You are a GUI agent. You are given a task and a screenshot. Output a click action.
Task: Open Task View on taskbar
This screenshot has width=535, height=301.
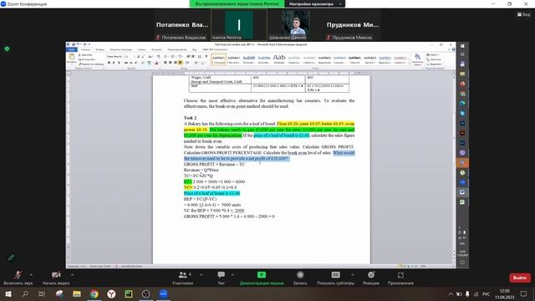pyautogui.click(x=42, y=293)
